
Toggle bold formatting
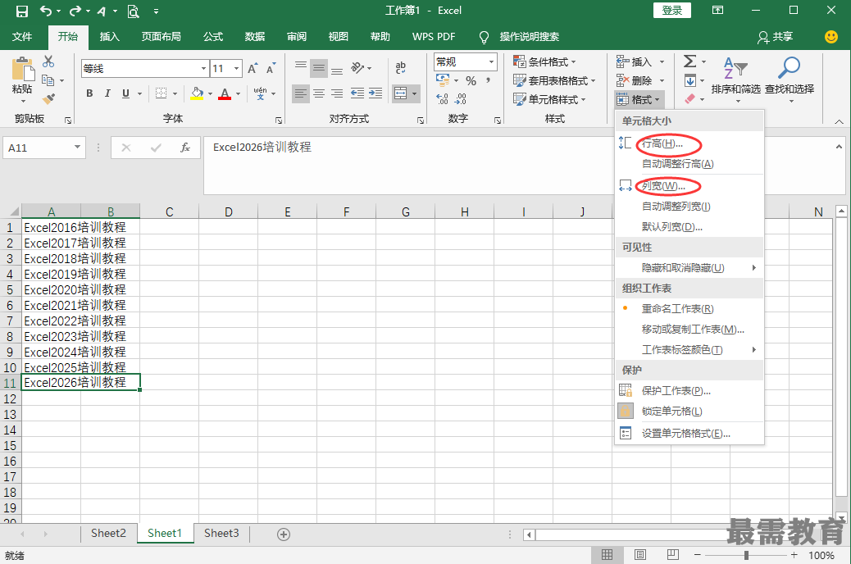click(x=89, y=93)
